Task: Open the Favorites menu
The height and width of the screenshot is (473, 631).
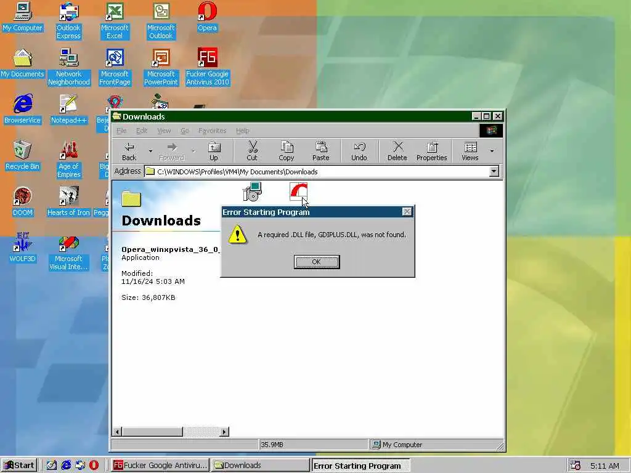Action: point(212,131)
